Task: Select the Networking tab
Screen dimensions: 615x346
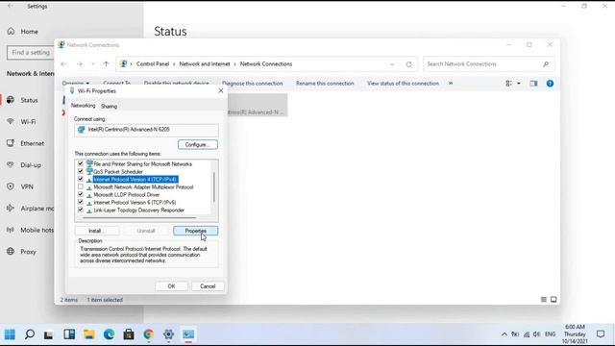Action: point(84,106)
